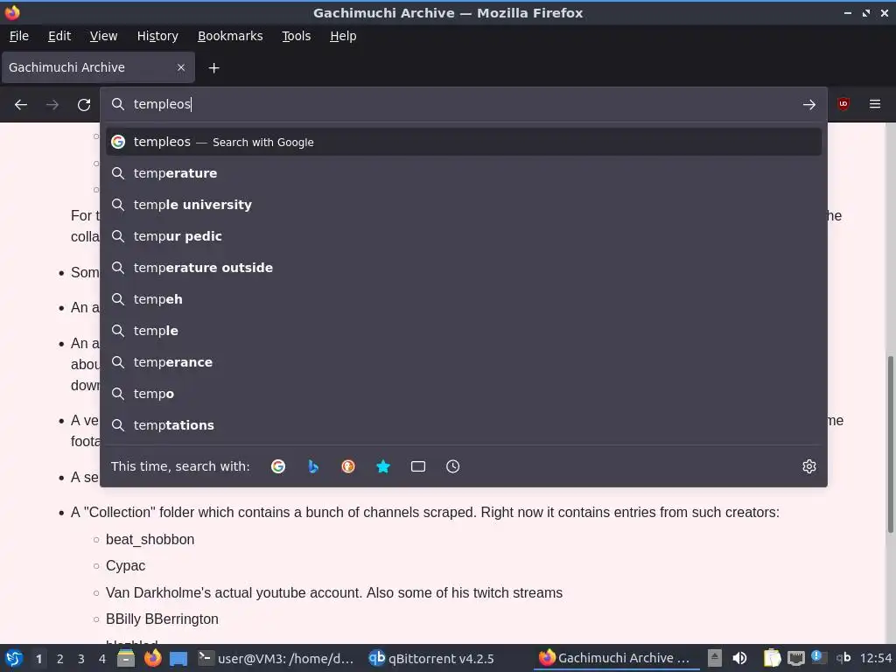Switch to workspace 2 in the taskbar

point(60,659)
